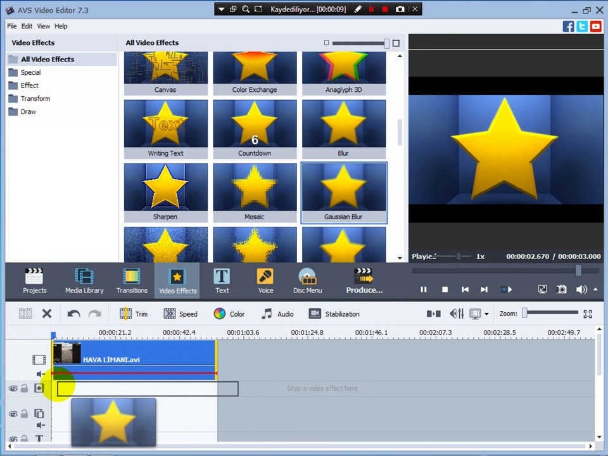Jump to next scene button

click(x=505, y=289)
